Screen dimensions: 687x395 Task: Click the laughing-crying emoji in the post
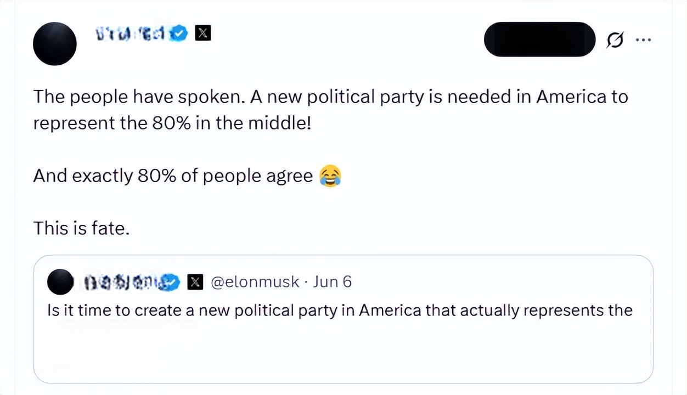(x=330, y=176)
